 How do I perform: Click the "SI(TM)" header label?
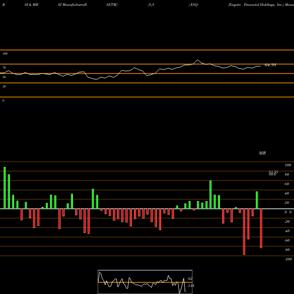112,5
